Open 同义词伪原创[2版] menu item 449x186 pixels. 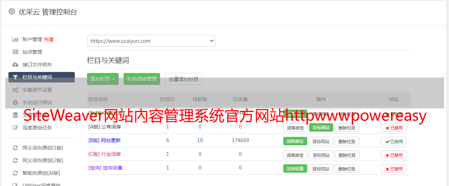click(43, 160)
